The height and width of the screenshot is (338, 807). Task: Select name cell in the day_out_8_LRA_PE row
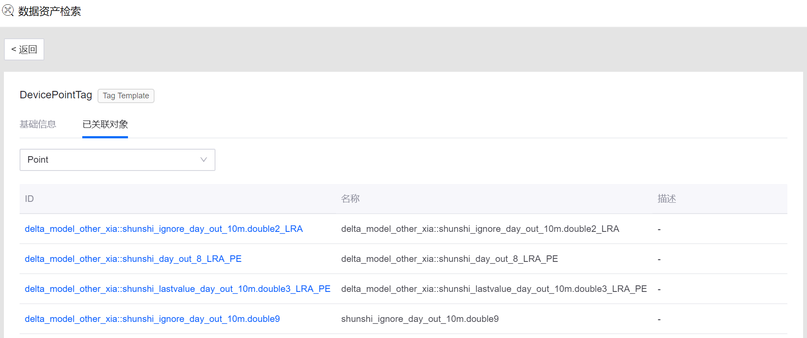pos(449,259)
